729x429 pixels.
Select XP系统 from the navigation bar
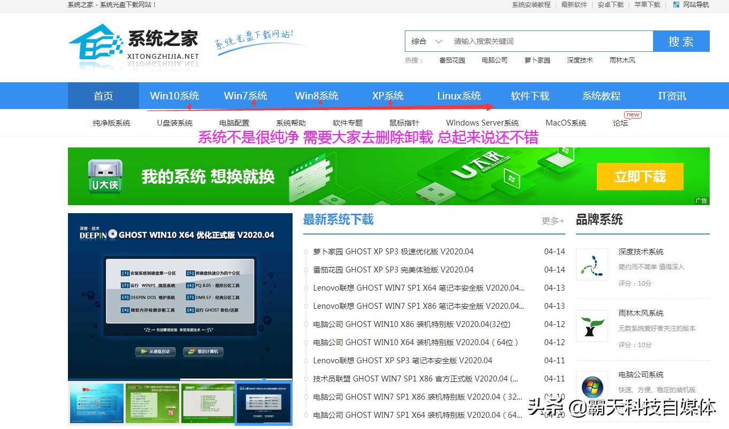(x=387, y=96)
